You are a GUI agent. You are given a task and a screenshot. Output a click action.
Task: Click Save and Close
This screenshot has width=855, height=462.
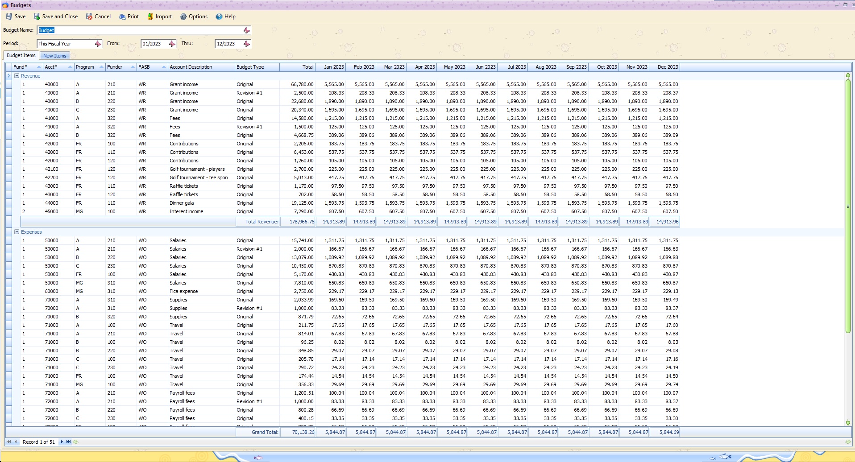(x=56, y=16)
